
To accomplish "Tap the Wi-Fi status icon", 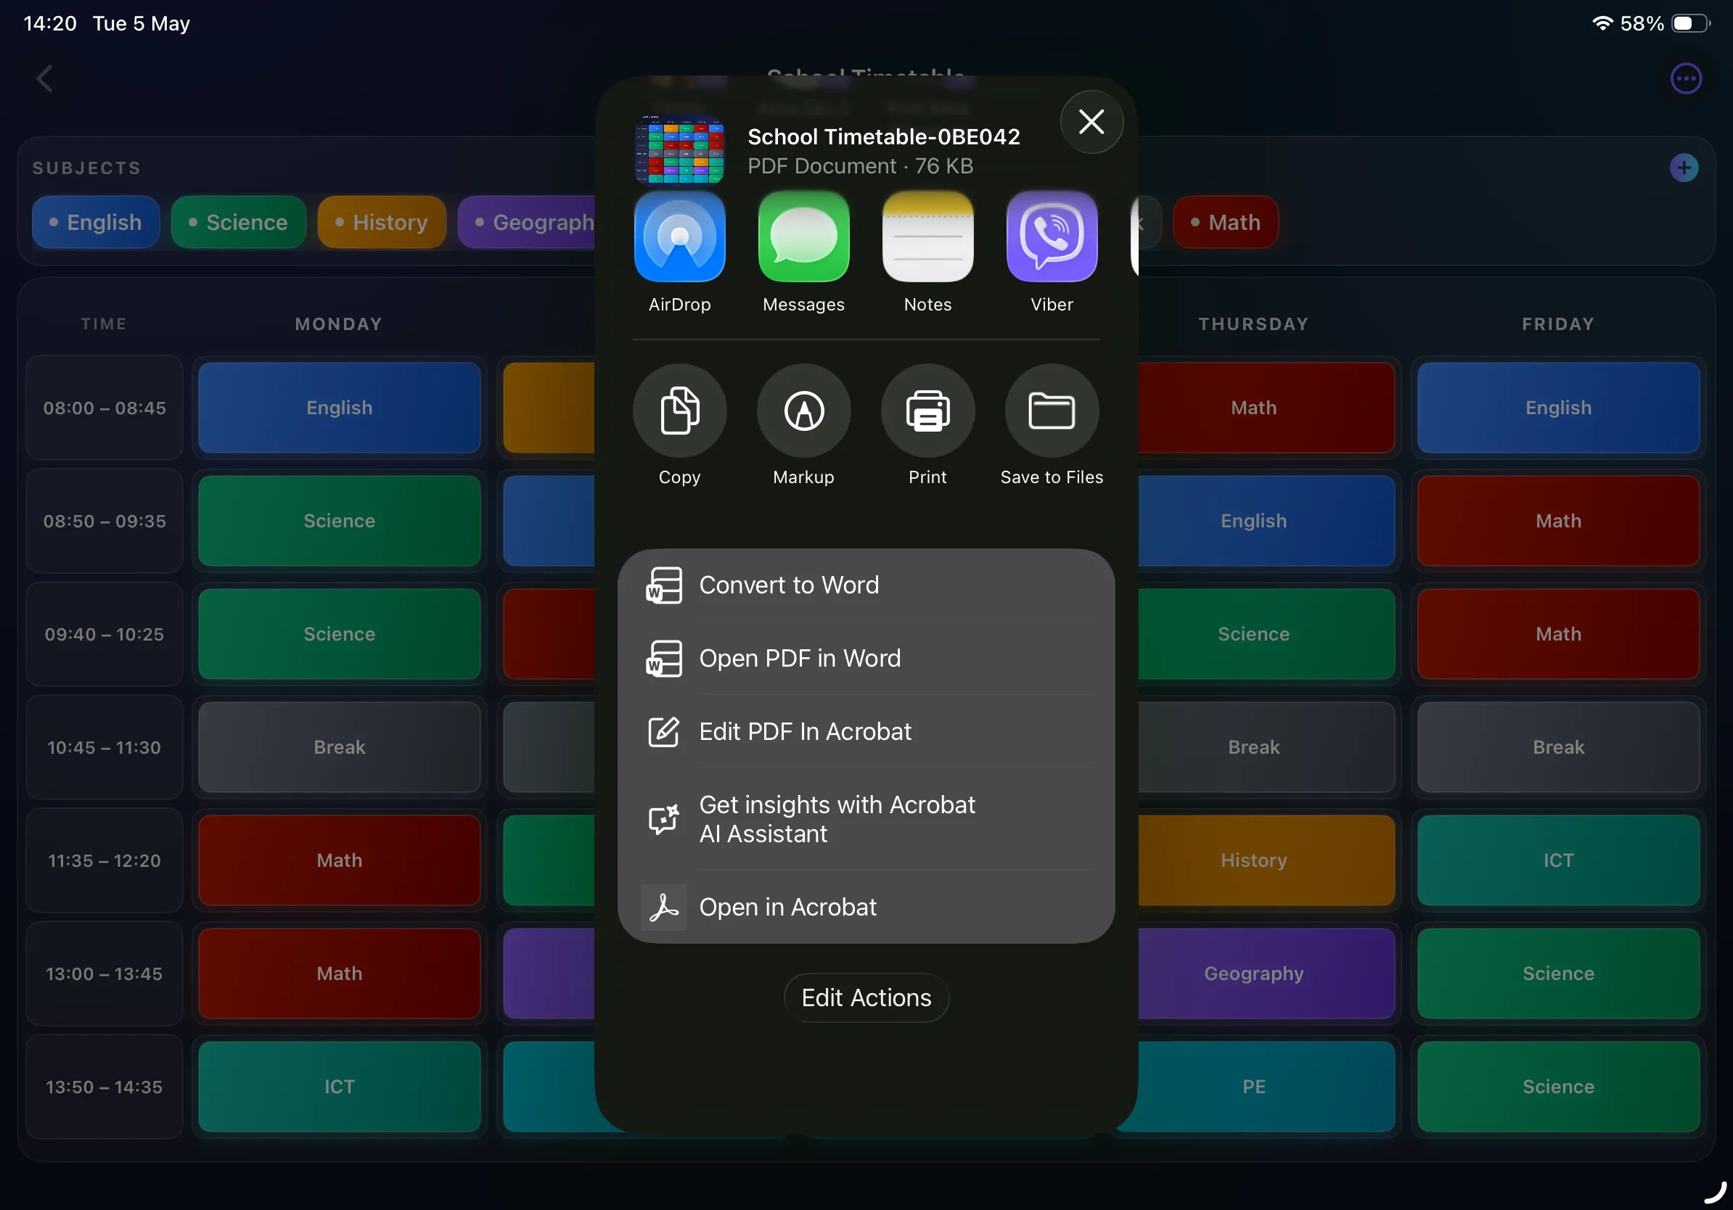I will 1602,23.
